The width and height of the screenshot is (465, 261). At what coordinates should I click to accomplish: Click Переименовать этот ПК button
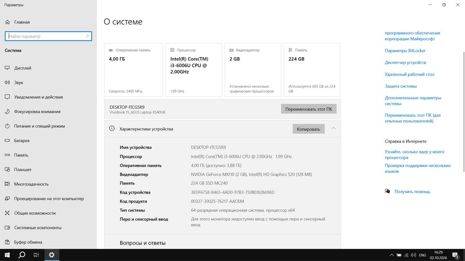click(x=309, y=109)
